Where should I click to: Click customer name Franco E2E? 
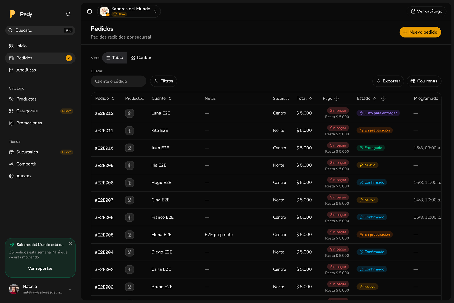tap(162, 217)
